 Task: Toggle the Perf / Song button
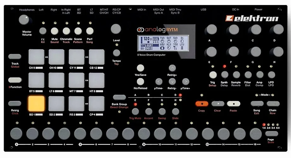pyautogui.click(x=90, y=31)
